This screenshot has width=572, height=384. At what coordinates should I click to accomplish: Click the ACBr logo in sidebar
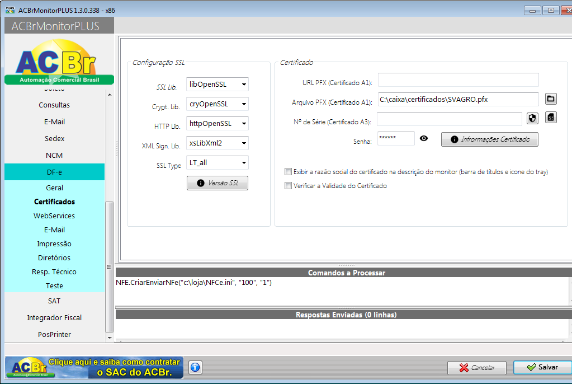tap(59, 62)
